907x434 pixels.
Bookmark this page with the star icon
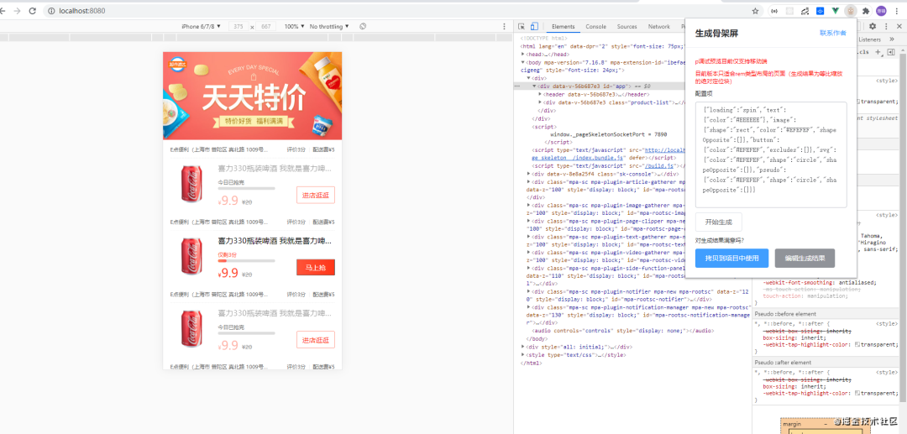(755, 11)
